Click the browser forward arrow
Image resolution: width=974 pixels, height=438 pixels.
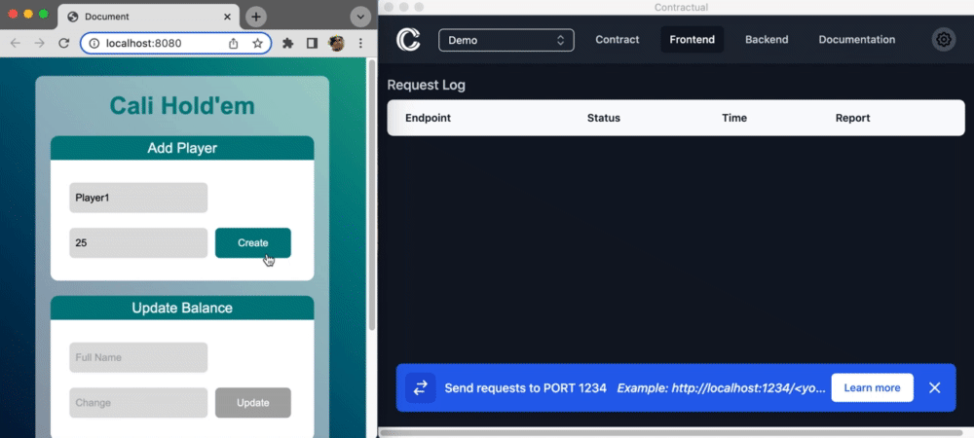(x=39, y=43)
